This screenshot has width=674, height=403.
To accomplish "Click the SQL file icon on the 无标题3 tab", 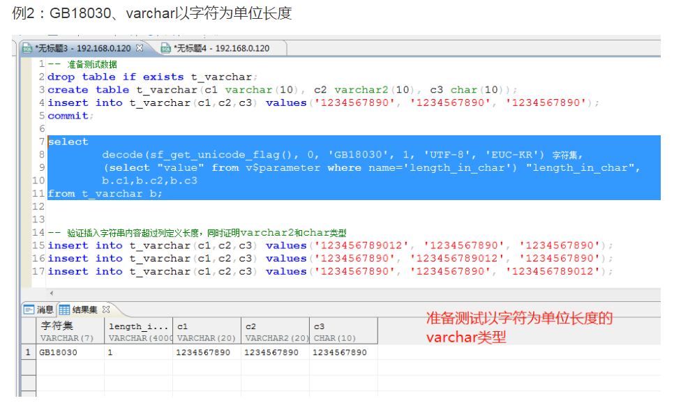I will (28, 49).
